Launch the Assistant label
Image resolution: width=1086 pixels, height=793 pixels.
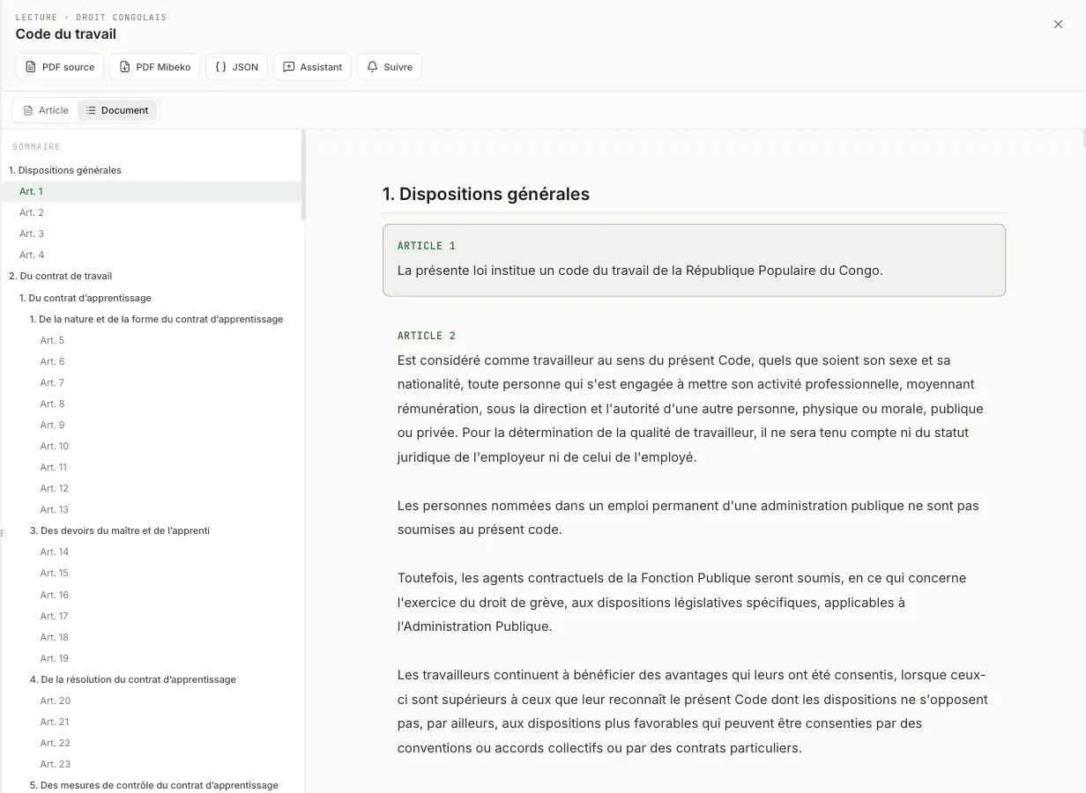point(321,67)
